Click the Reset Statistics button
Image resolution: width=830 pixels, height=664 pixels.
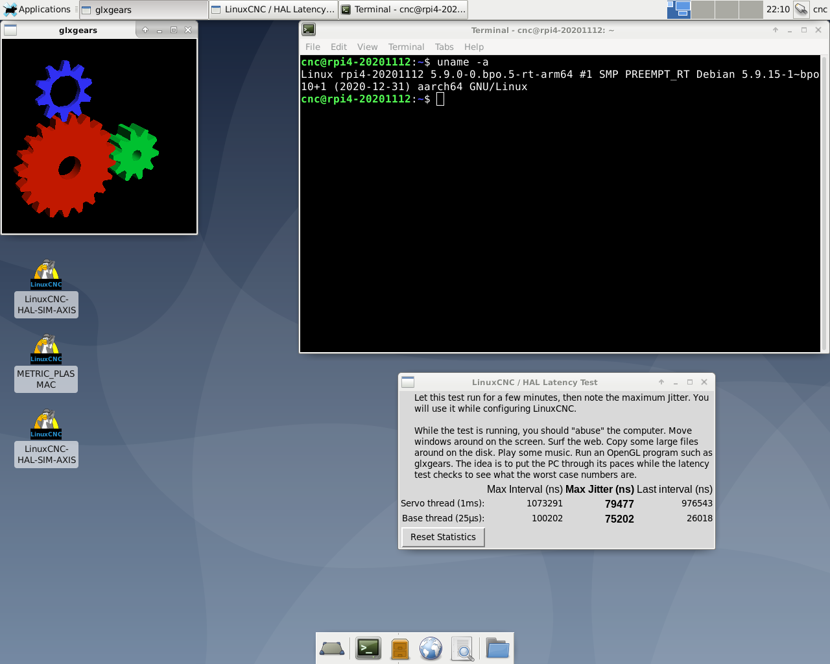[443, 537]
